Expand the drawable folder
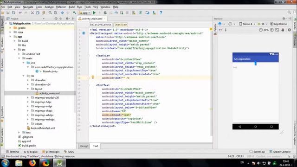297x167 pixels. click(28, 80)
